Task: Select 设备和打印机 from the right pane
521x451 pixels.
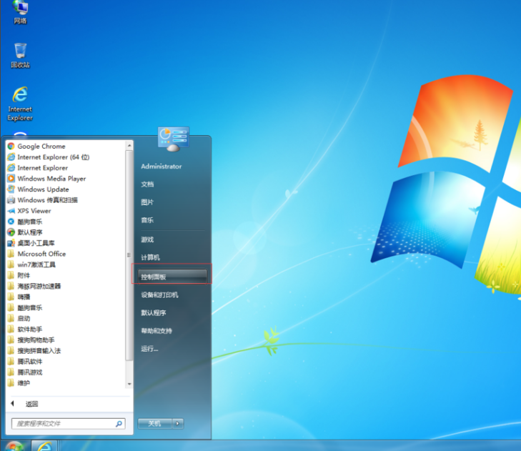Action: pos(159,294)
